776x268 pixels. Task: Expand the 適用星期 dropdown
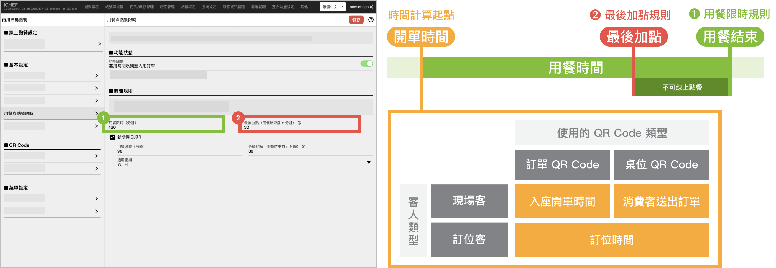coord(369,162)
